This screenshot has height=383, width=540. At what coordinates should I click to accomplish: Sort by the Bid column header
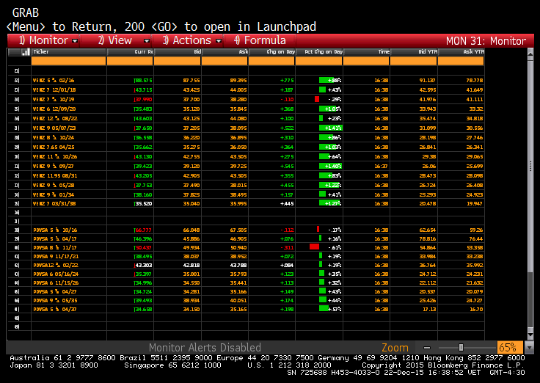(x=178, y=52)
